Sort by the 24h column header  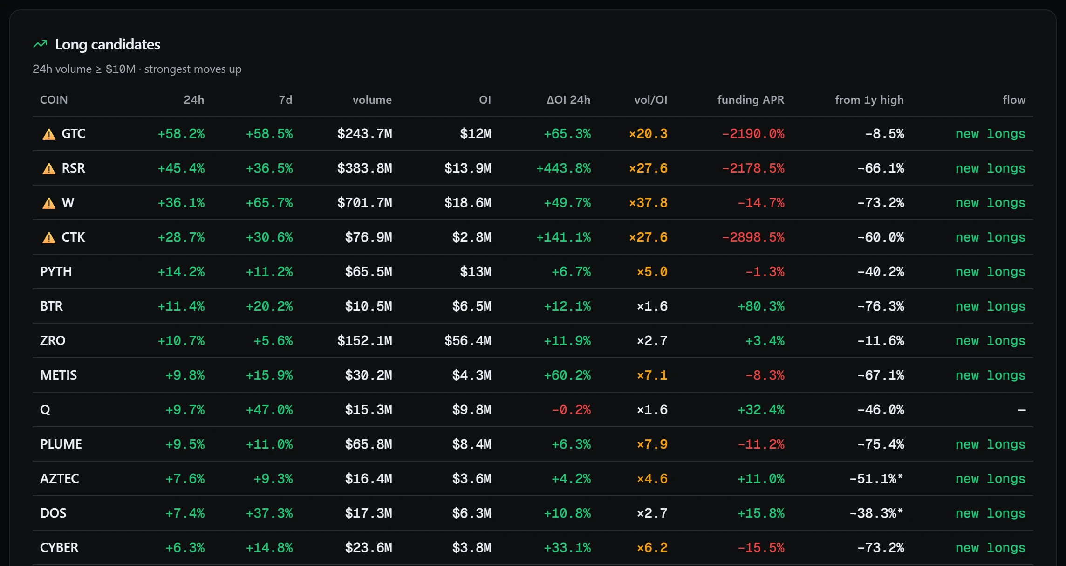(x=194, y=100)
